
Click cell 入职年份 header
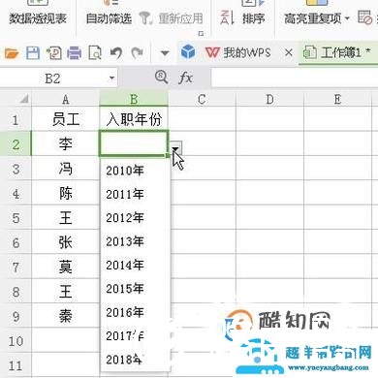coord(134,119)
